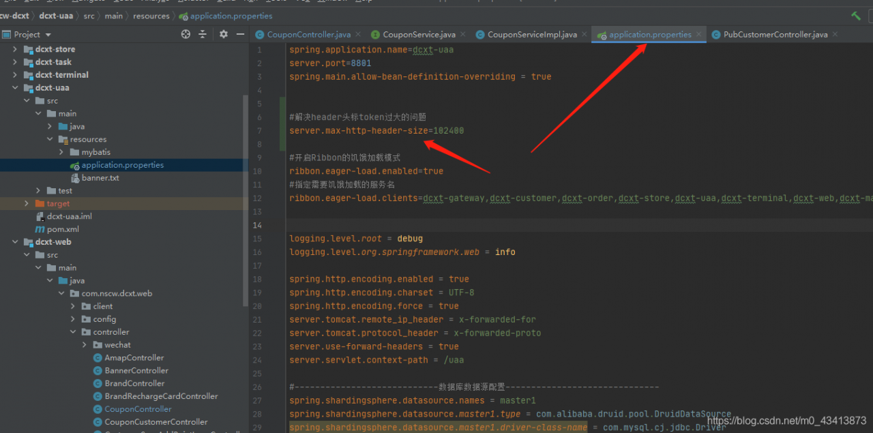Click the Maven icon beside pom.xml
The width and height of the screenshot is (873, 433).
tap(39, 228)
